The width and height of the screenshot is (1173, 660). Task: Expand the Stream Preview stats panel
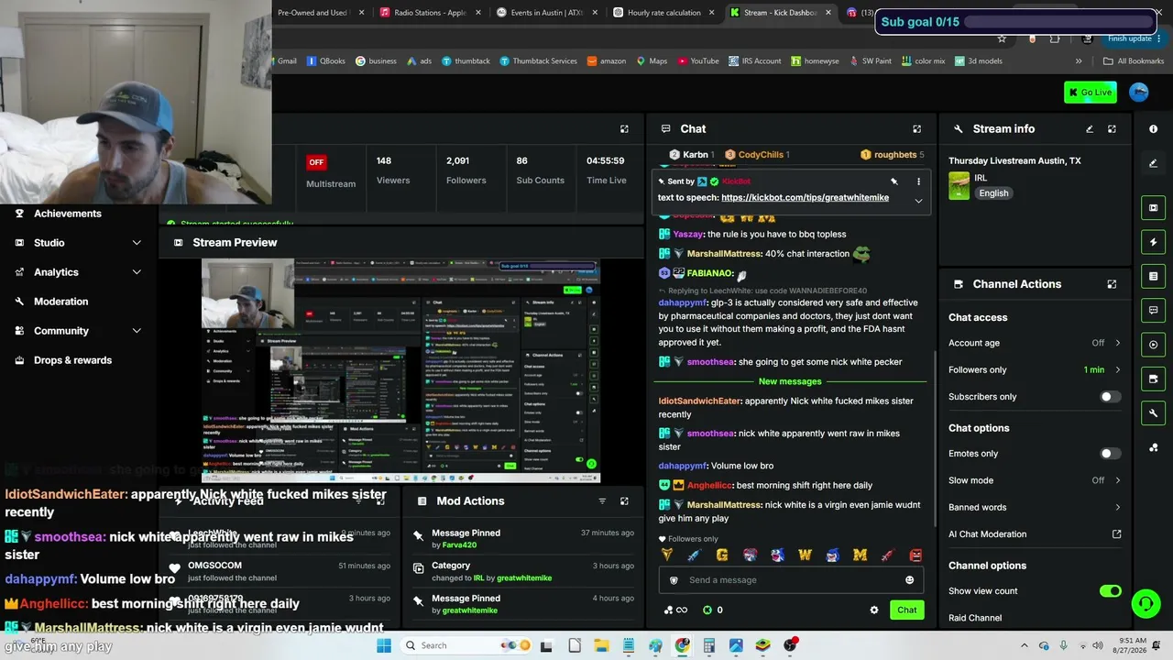point(624,129)
